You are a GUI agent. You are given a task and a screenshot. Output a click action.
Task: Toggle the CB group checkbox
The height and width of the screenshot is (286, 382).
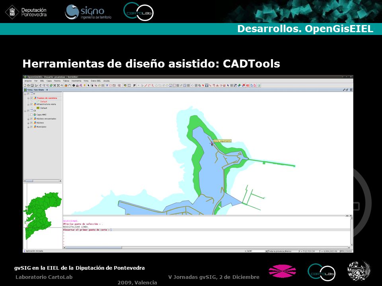(28, 111)
